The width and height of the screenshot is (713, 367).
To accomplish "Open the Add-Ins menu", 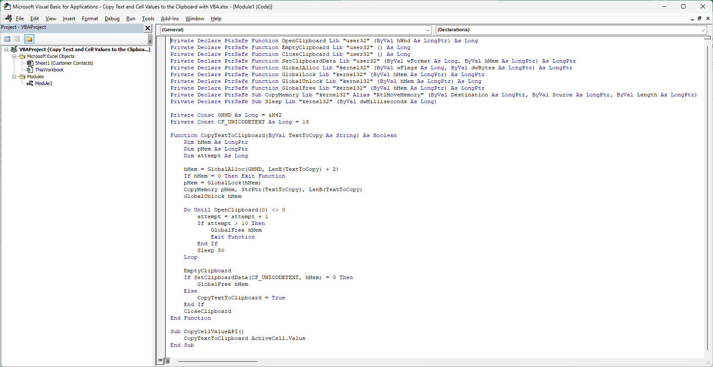I will pos(170,19).
